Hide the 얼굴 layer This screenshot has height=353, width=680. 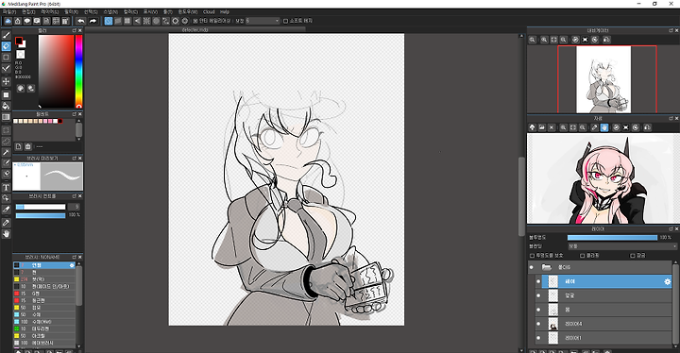[538, 295]
